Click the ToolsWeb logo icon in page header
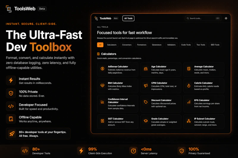 point(9,9)
